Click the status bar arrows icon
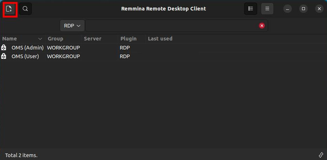Screen dimensions: 327x160 pos(321,155)
